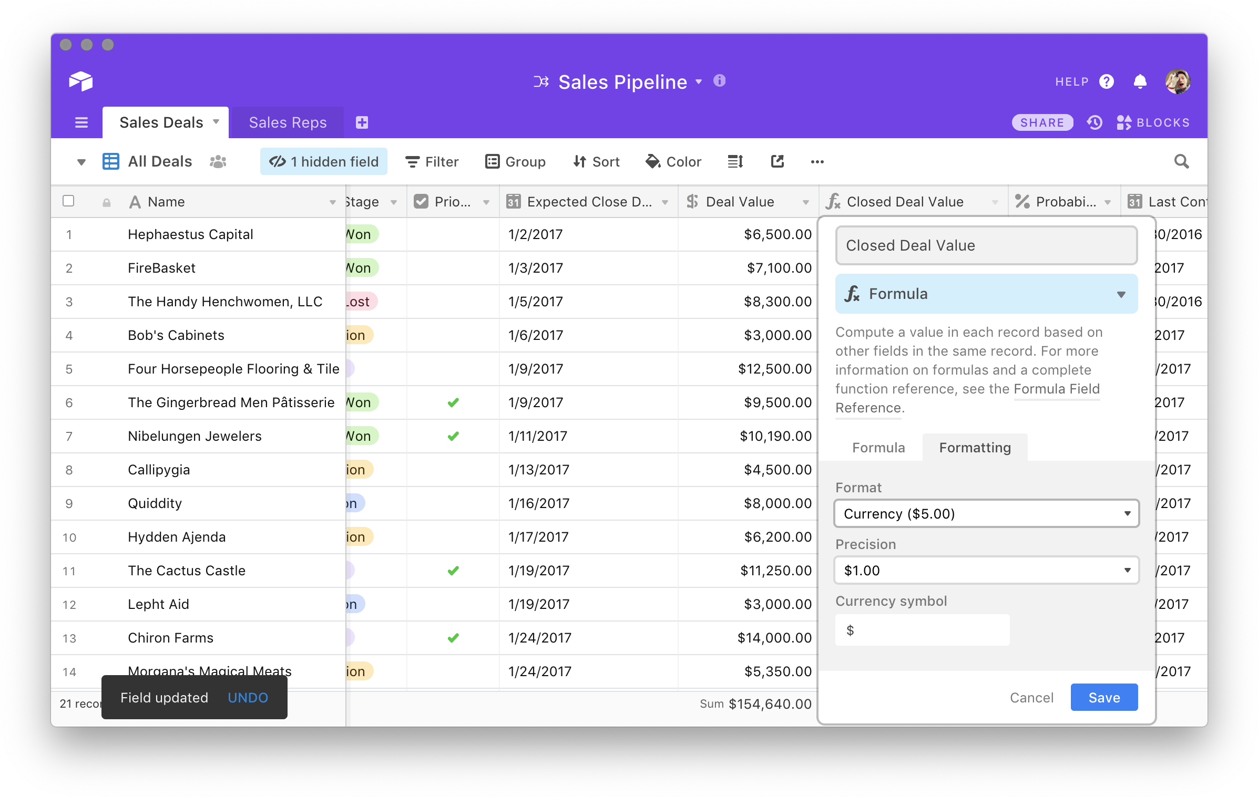Open revision history clock icon

1095,122
